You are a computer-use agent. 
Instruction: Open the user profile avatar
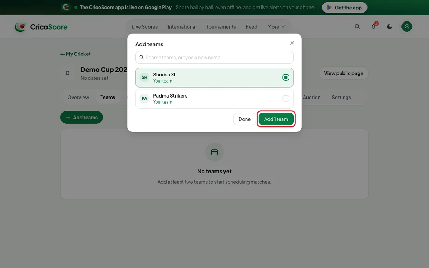(x=407, y=26)
